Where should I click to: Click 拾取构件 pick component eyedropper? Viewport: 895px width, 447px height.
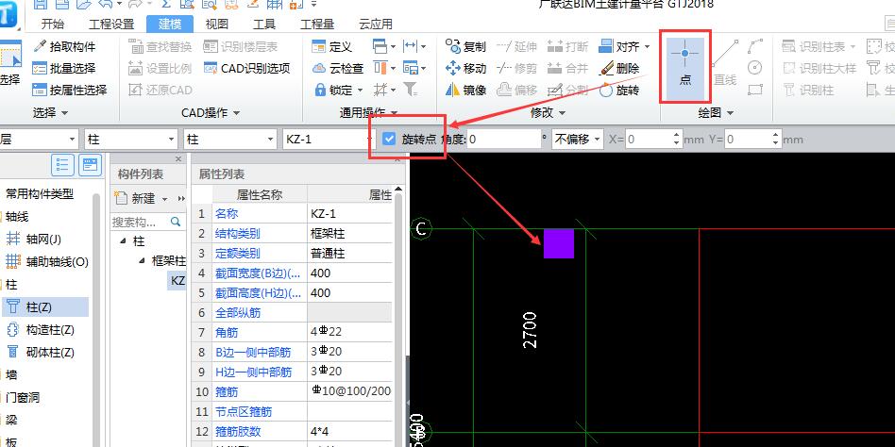coord(64,47)
